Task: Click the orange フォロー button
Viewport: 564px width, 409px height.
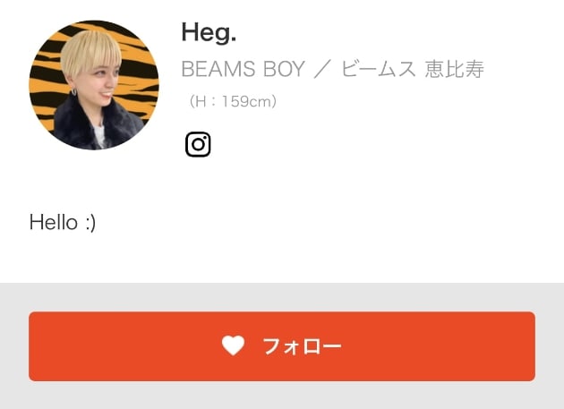Action: [282, 346]
